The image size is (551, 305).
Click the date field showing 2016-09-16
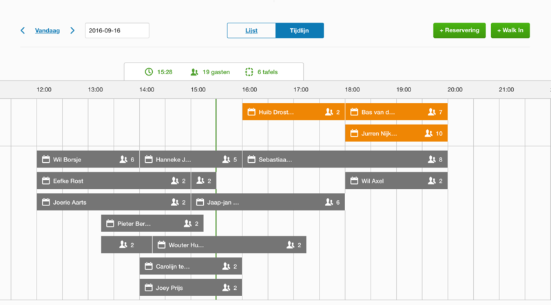coord(117,31)
